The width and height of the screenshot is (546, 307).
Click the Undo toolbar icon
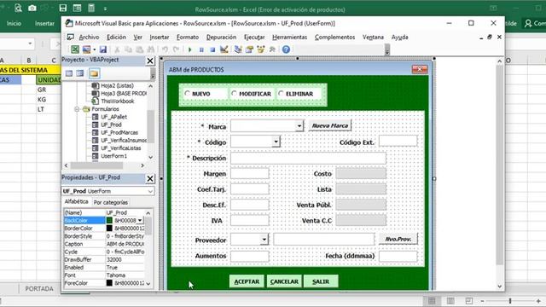(x=165, y=49)
